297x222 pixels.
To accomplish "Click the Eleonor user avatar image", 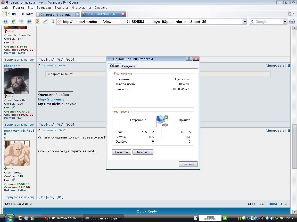I will 16,81.
